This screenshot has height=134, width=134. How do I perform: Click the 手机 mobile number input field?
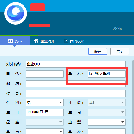click(x=107, y=74)
